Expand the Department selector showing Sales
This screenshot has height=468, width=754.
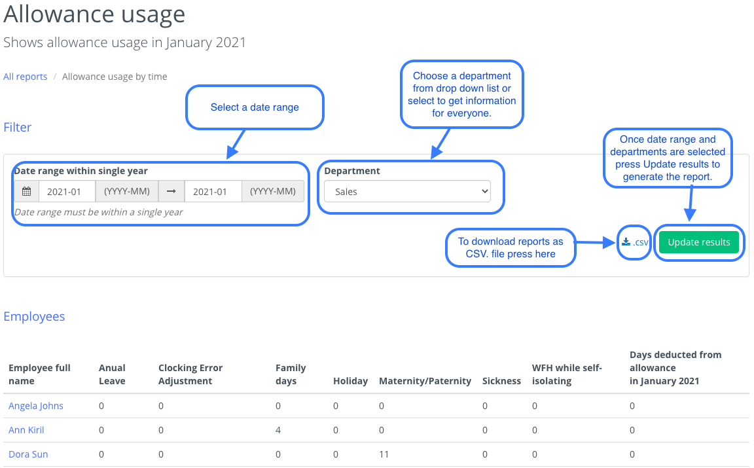click(407, 191)
